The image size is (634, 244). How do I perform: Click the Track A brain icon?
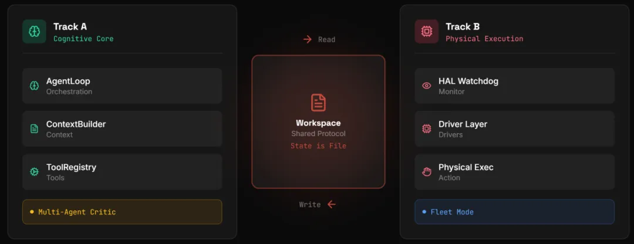pos(34,32)
